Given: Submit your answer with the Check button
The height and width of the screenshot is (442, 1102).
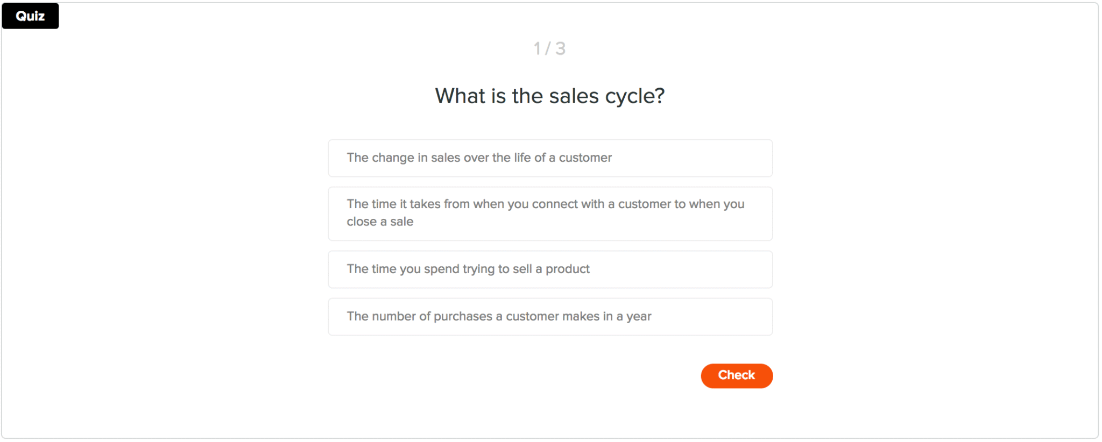Looking at the screenshot, I should [x=736, y=375].
